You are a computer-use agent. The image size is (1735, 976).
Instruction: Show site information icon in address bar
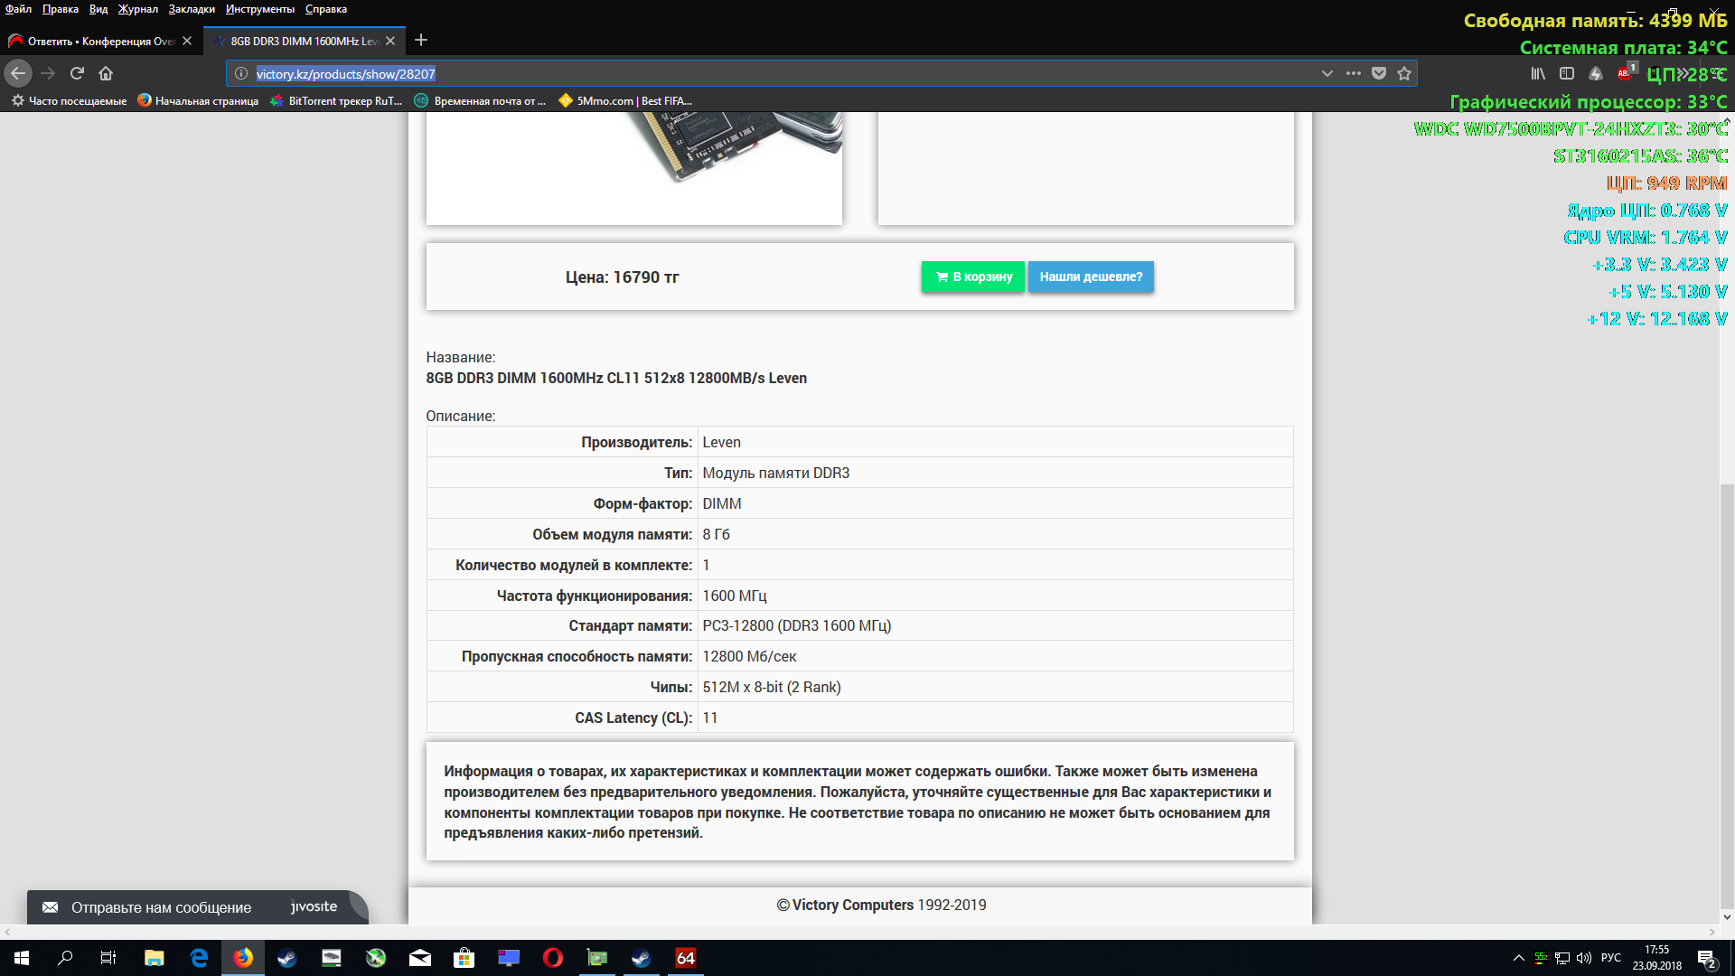(241, 73)
